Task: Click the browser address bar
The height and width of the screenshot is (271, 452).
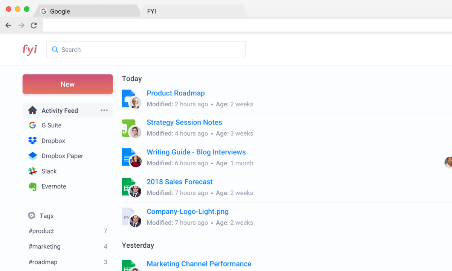Action: coord(247,25)
